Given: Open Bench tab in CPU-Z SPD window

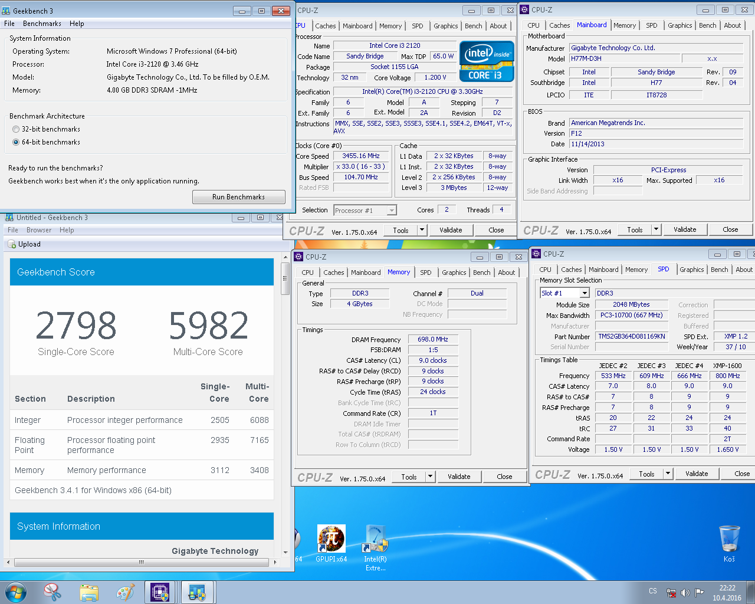Looking at the screenshot, I should point(719,270).
